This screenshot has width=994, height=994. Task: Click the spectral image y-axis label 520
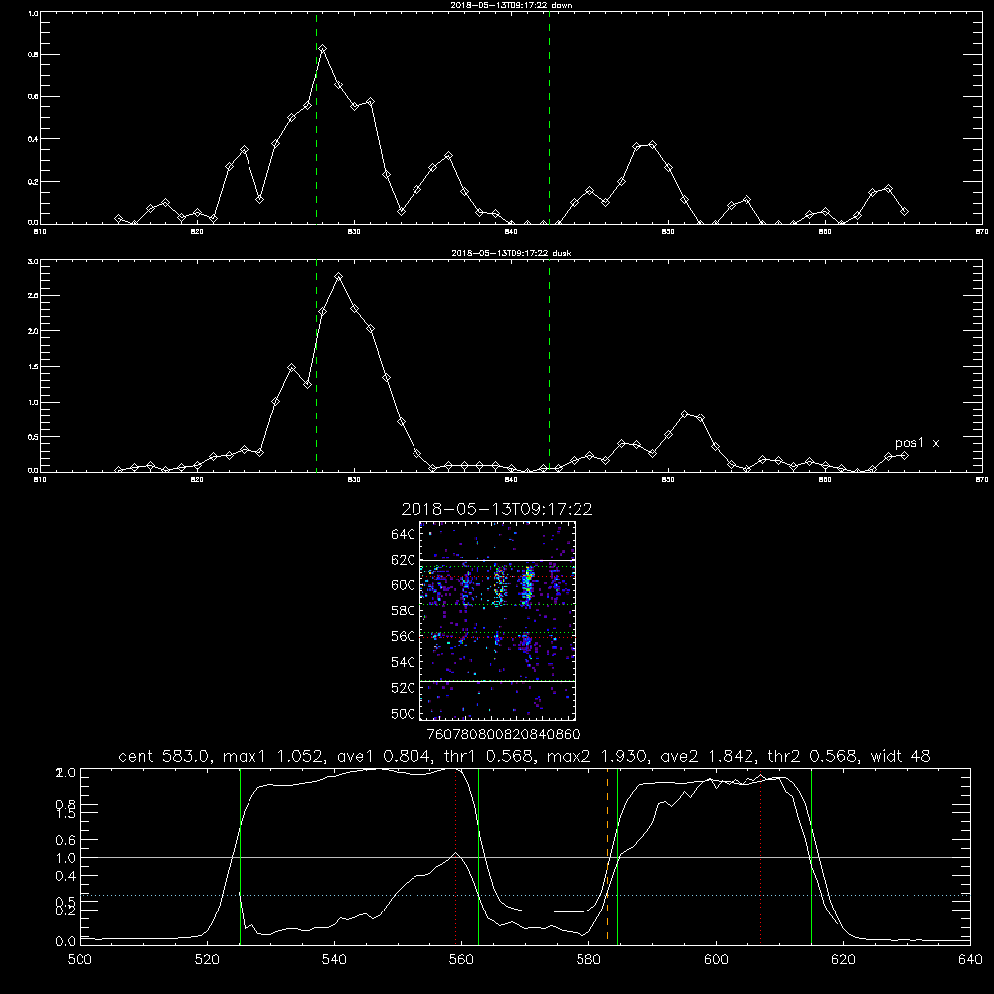pos(404,688)
